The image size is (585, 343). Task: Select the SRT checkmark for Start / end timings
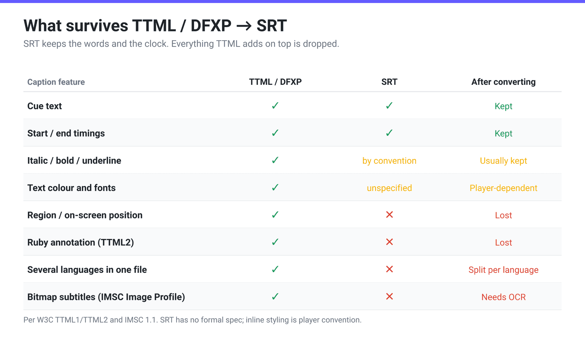(389, 133)
